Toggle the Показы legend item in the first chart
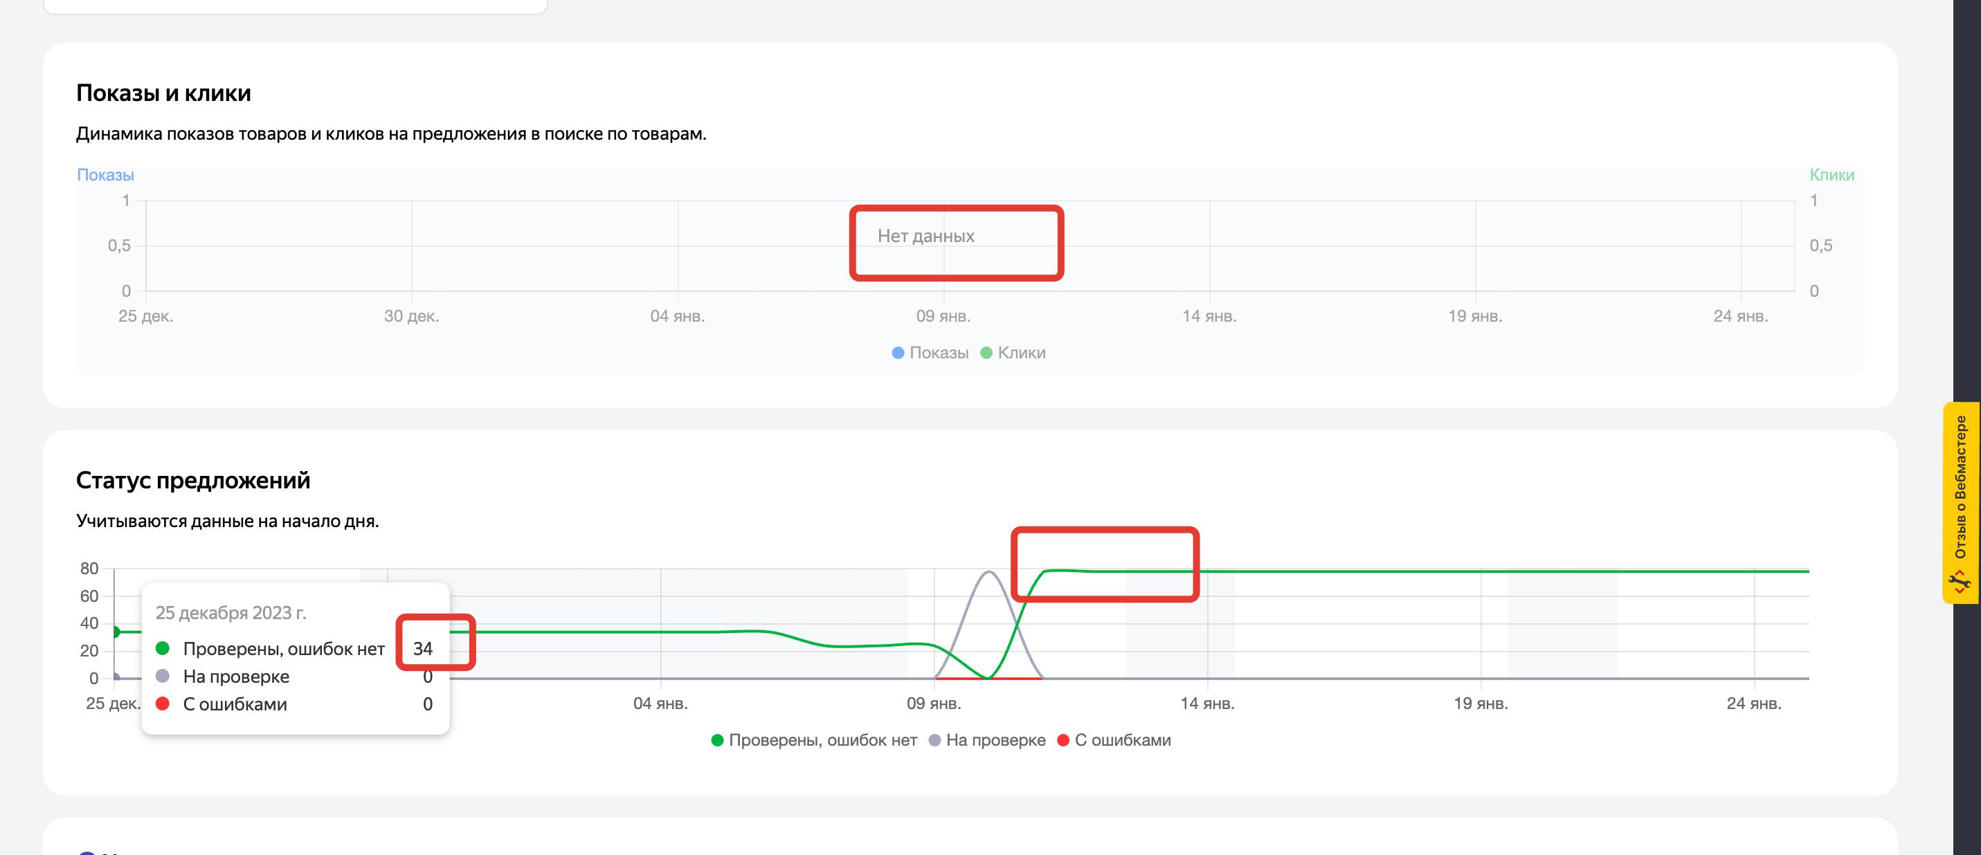The width and height of the screenshot is (1981, 855). [930, 353]
